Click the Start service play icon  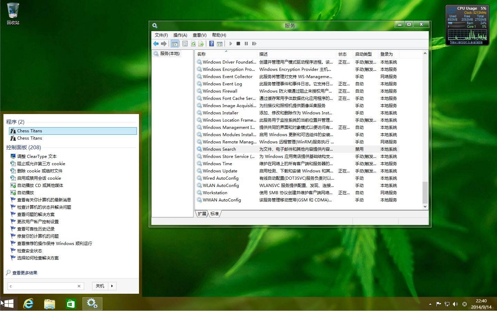pos(231,44)
